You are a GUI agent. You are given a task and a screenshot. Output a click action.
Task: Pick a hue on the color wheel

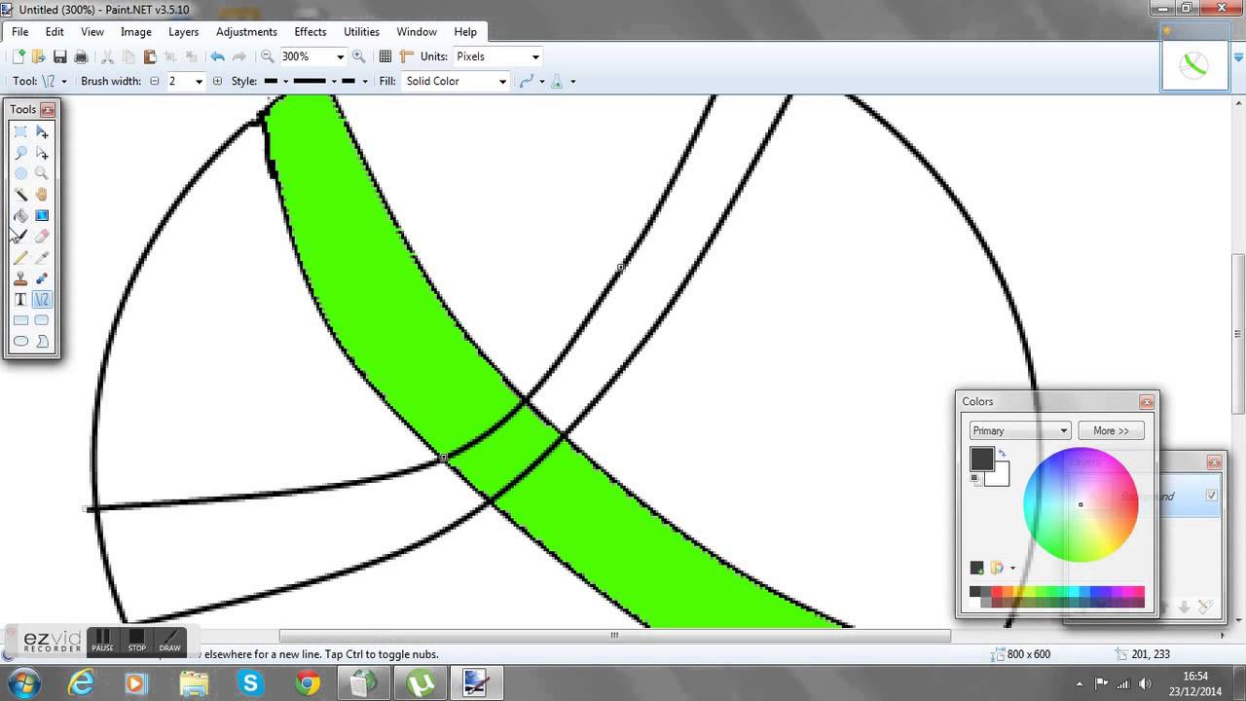tap(1081, 504)
